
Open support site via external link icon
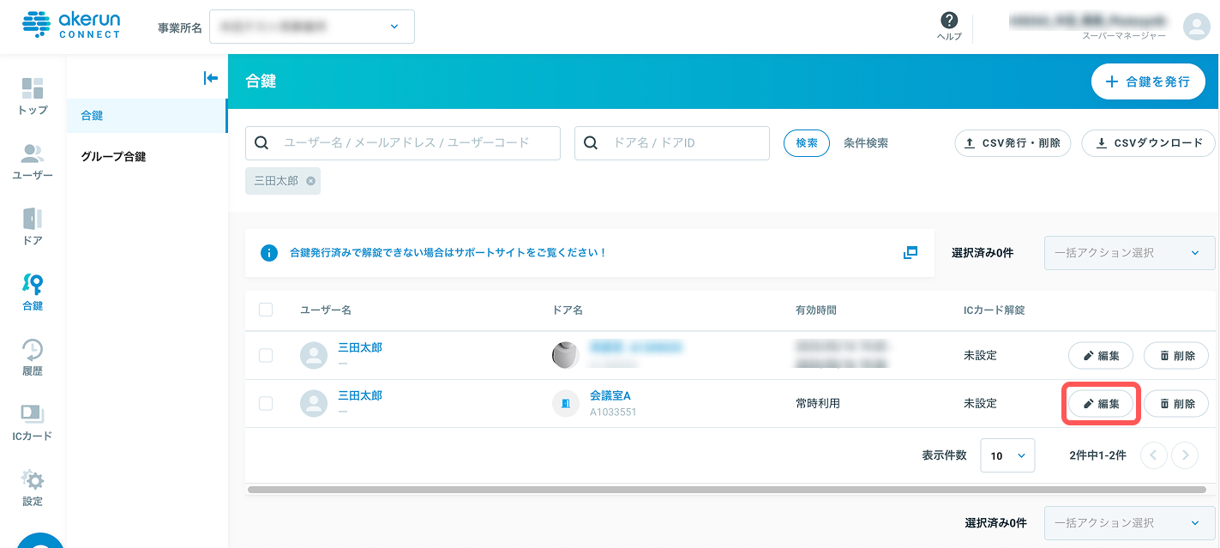tap(910, 252)
